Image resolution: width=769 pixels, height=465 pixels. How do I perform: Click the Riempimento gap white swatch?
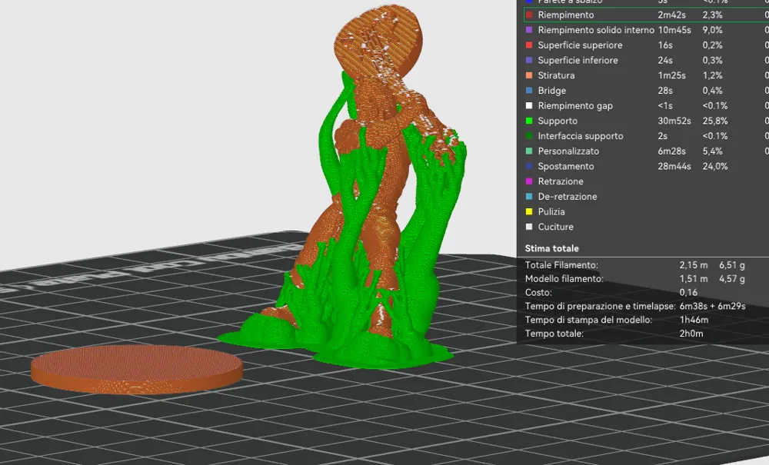pos(529,106)
